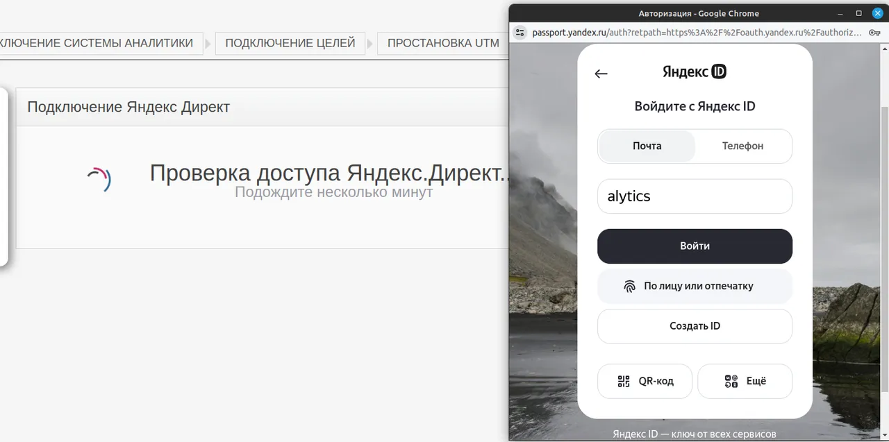
Task: Open site info icon in Chrome address bar
Action: click(520, 32)
